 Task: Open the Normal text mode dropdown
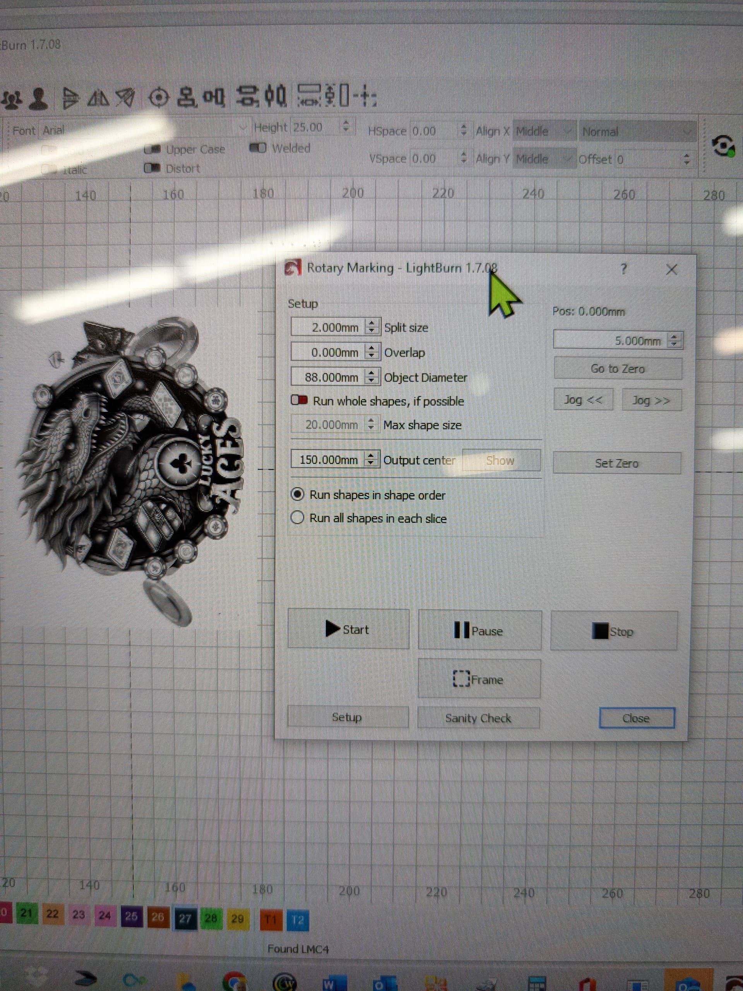(637, 132)
